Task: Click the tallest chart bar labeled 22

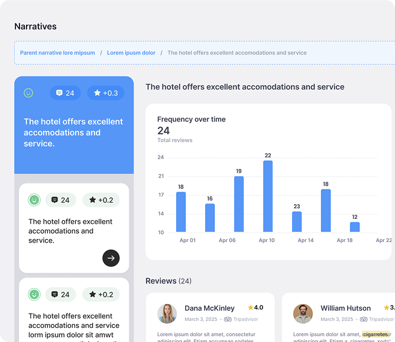Action: pyautogui.click(x=268, y=196)
